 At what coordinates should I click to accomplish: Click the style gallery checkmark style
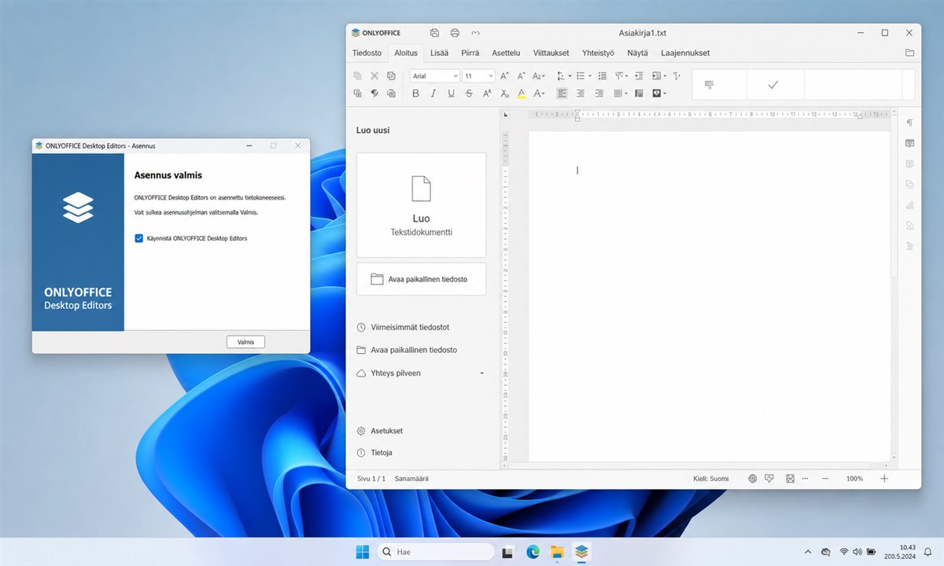773,85
